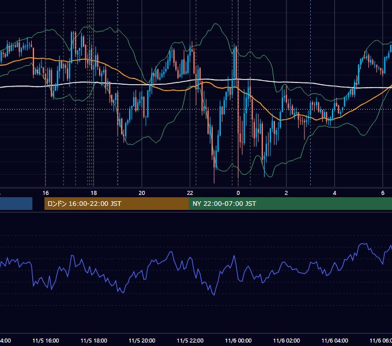The width and height of the screenshot is (392, 346).
Task: Click the hour label 2 under the price chart
Action: (x=287, y=193)
